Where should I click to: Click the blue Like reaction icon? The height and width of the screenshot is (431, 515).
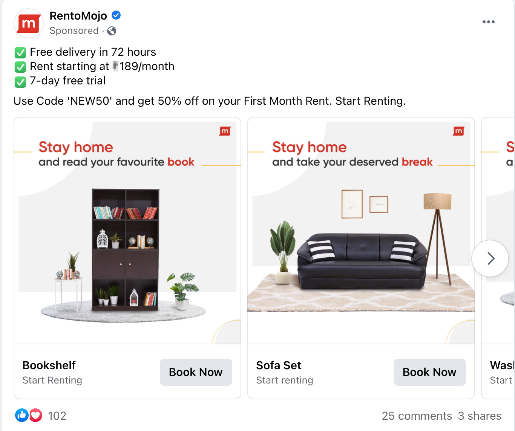[22, 415]
